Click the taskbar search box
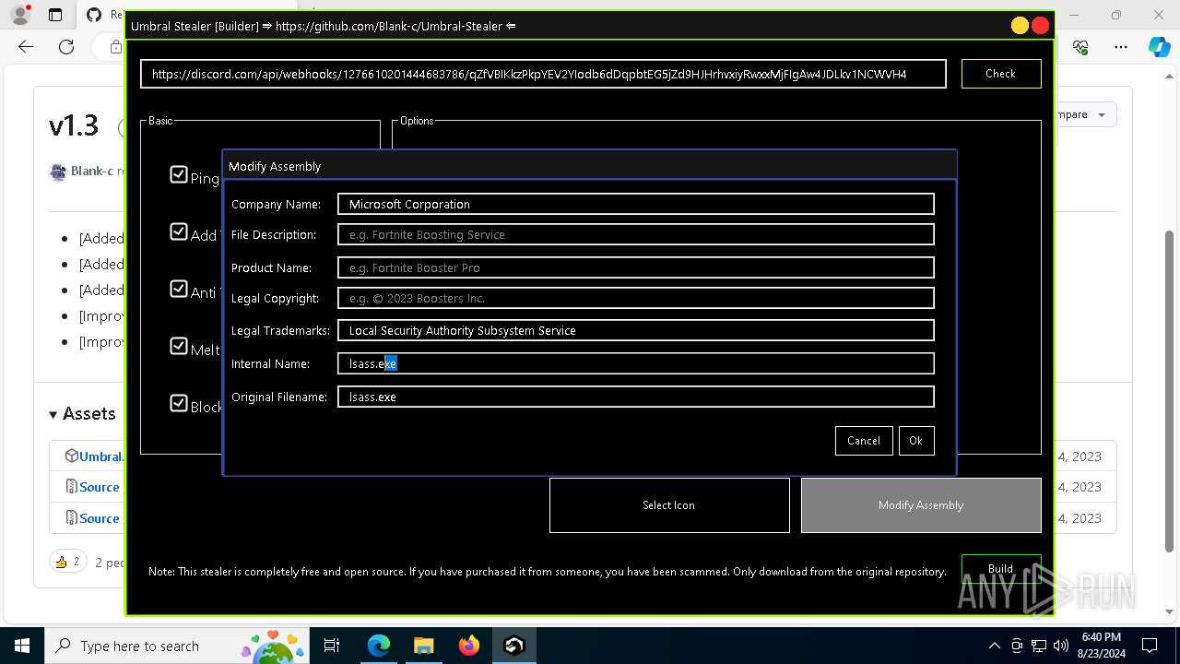The height and width of the screenshot is (664, 1180). click(x=178, y=646)
